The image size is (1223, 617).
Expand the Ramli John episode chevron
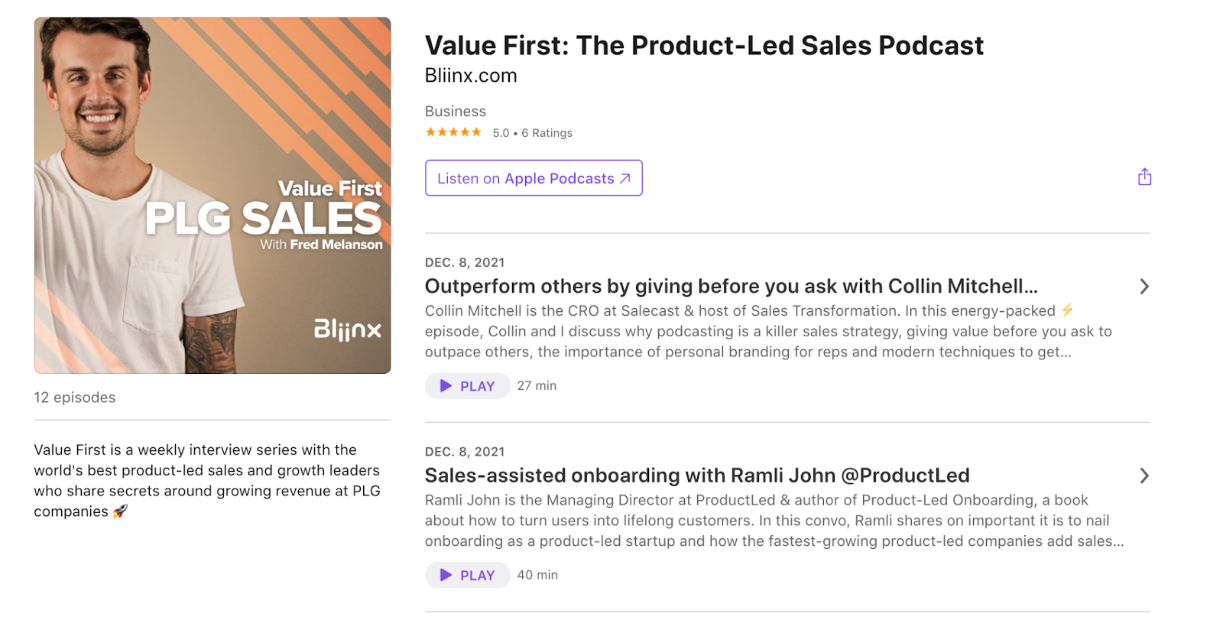(x=1144, y=476)
